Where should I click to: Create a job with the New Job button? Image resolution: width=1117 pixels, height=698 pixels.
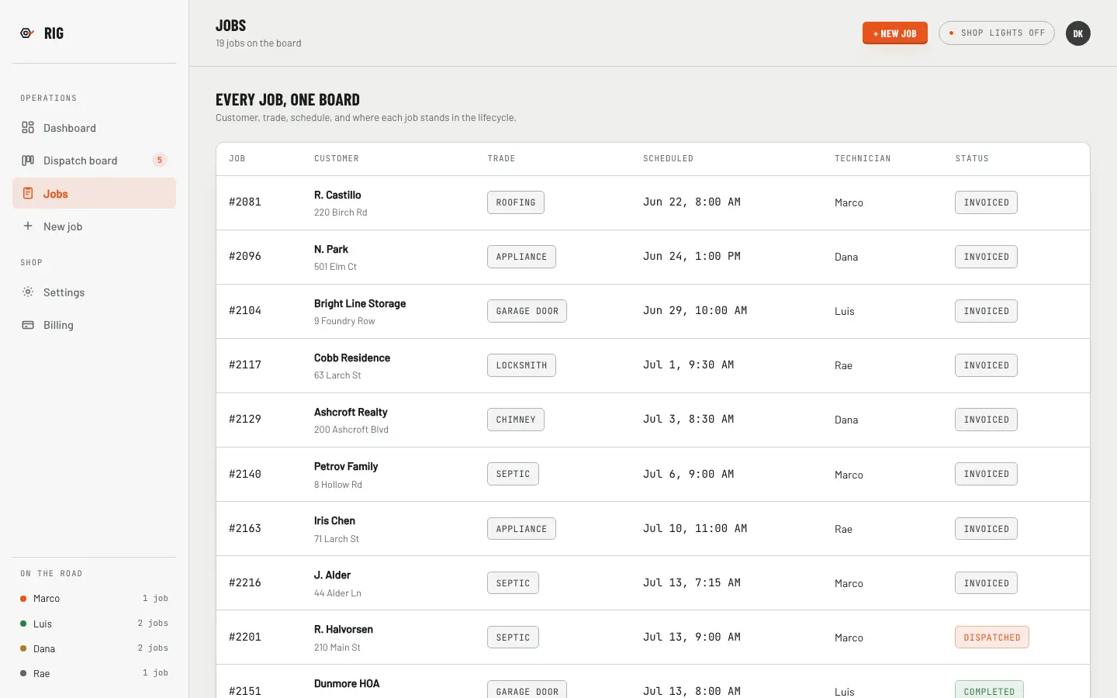[895, 33]
